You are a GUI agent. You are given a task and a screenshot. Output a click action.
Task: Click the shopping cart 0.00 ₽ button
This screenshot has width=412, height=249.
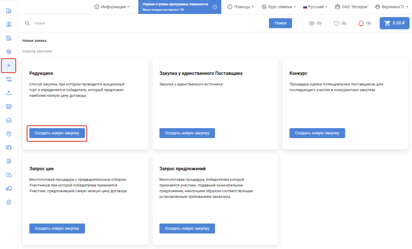click(394, 23)
